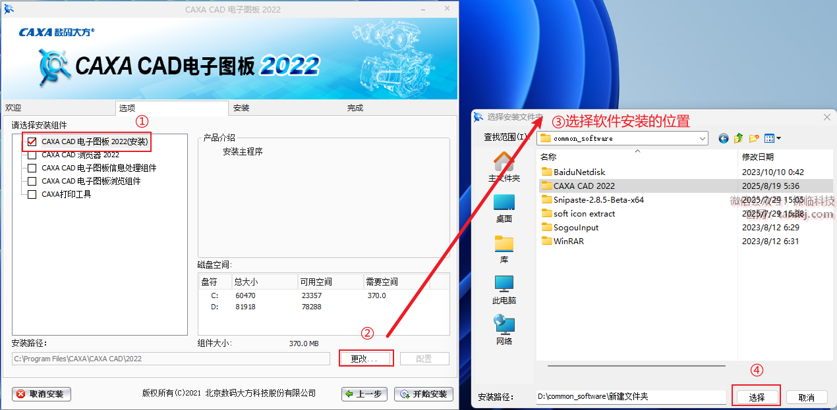Screen dimensions: 837x410
Task: Select the D: drive row
Action: point(324,307)
